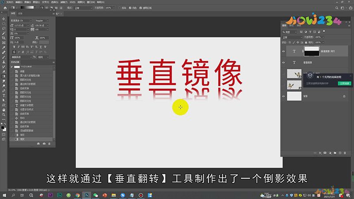Open the layer filter type dropdown
The image size is (354, 199).
tap(290, 32)
